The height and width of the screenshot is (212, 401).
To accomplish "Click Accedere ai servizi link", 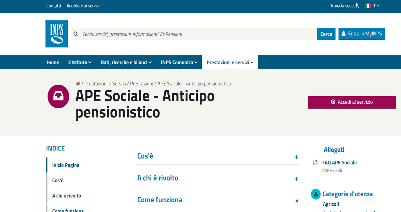I will point(83,6).
